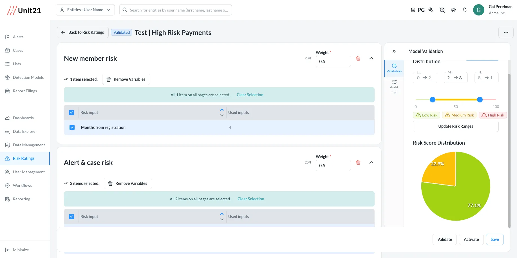The image size is (517, 258).
Task: Collapse the New member risk section
Action: tap(371, 58)
